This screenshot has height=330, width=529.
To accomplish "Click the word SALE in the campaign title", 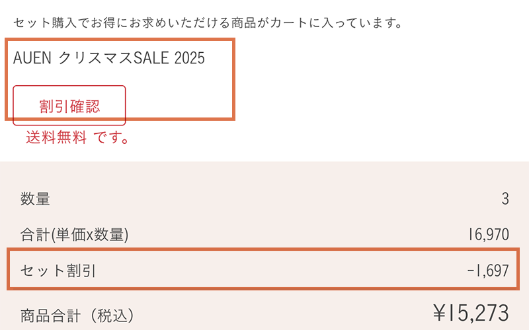I will [152, 58].
